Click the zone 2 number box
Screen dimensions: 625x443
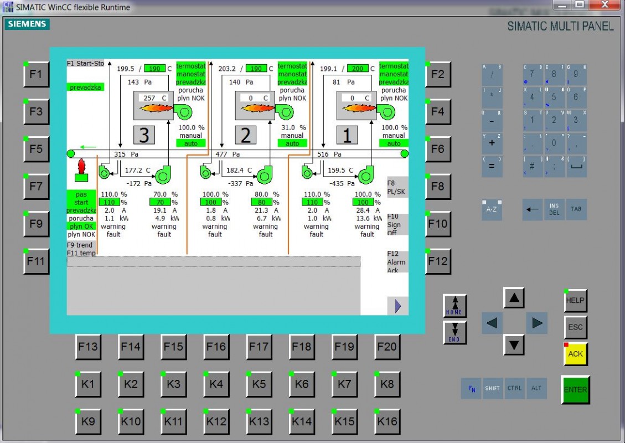(x=246, y=135)
